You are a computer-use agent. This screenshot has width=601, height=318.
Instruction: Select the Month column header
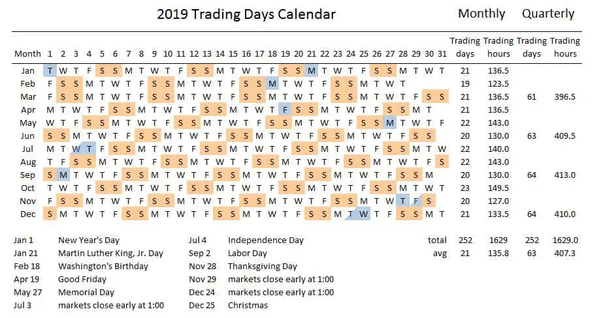27,53
